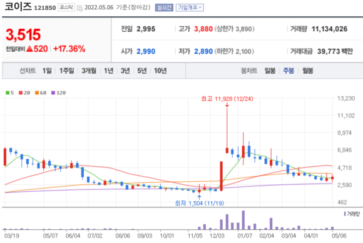Click the purple 120-period moving average swatch
This screenshot has width=363, height=243.
pyautogui.click(x=53, y=93)
